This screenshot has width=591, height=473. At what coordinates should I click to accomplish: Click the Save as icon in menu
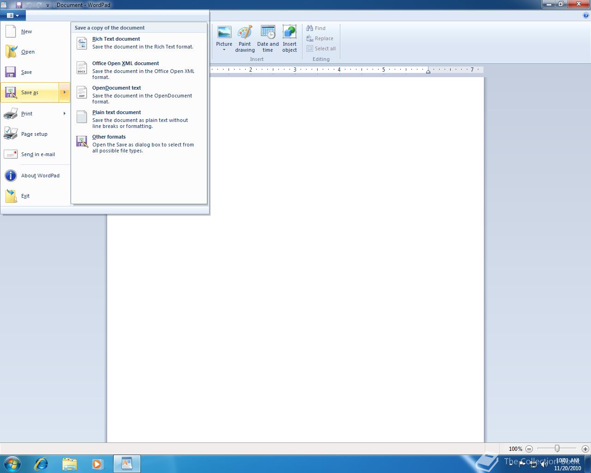click(11, 92)
